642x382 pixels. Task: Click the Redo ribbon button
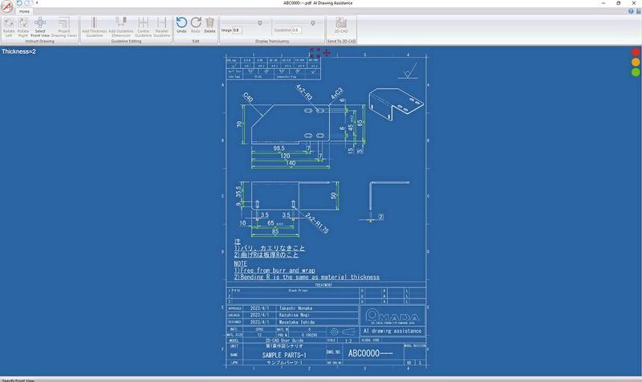coord(196,26)
